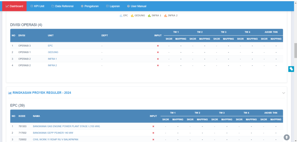Click red X input icon for INFRA 2 row
Image resolution: width=297 pixels, height=142 pixels.
pos(158,65)
